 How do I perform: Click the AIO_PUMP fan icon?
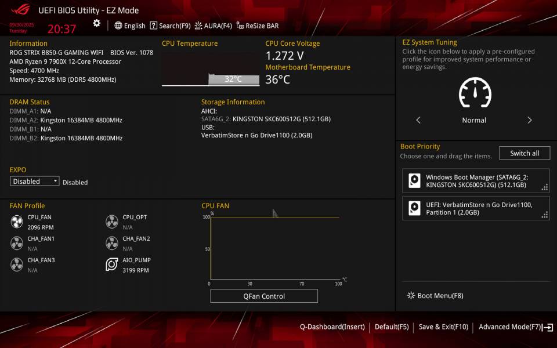click(111, 263)
